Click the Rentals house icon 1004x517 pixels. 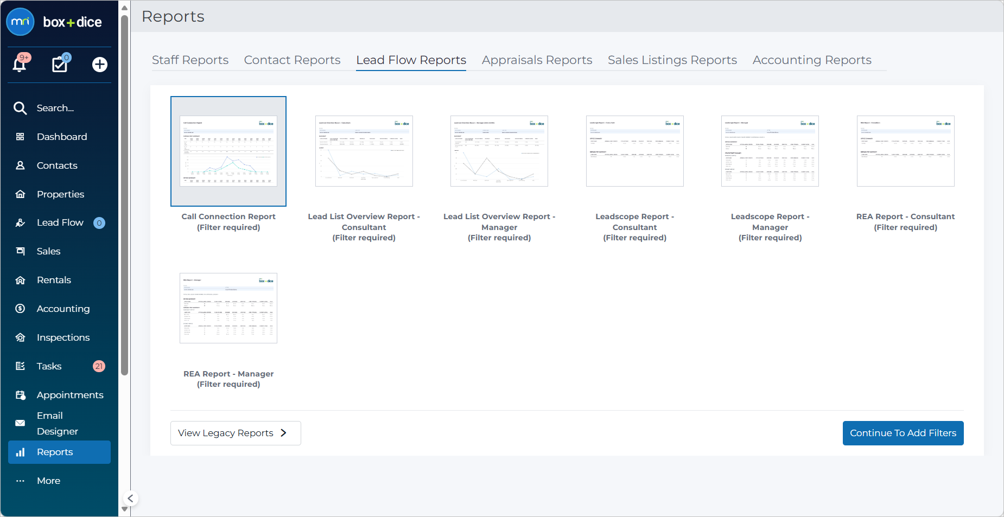[x=20, y=280]
